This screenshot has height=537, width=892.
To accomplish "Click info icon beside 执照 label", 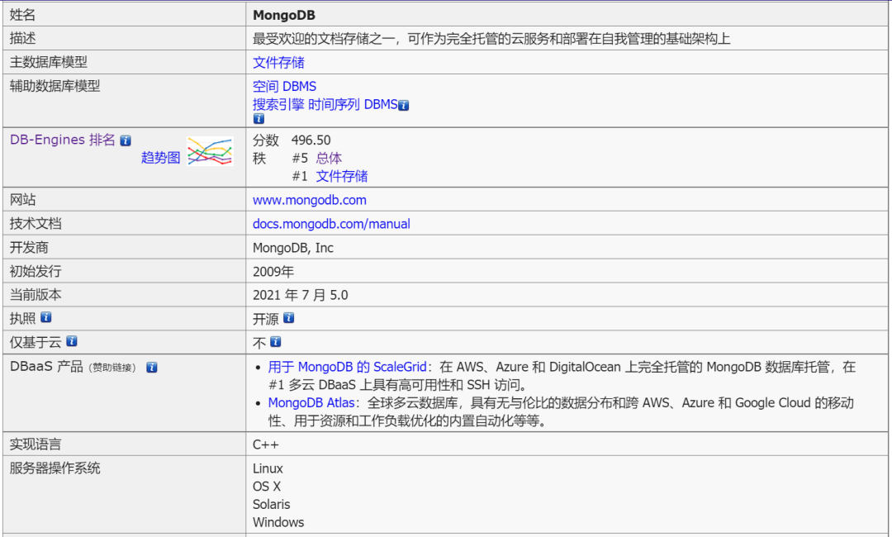I will coord(46,317).
